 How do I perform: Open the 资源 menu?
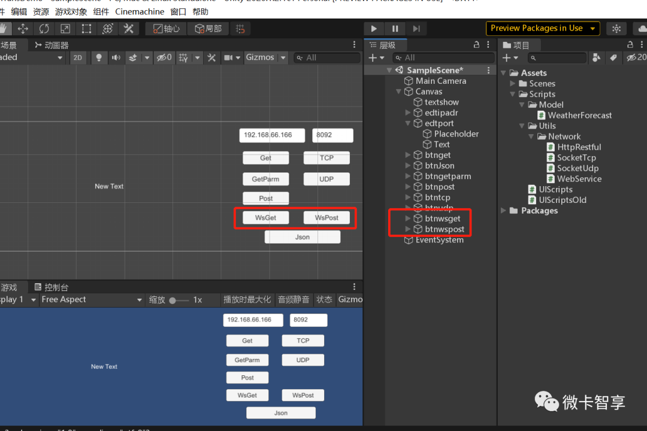[x=41, y=11]
